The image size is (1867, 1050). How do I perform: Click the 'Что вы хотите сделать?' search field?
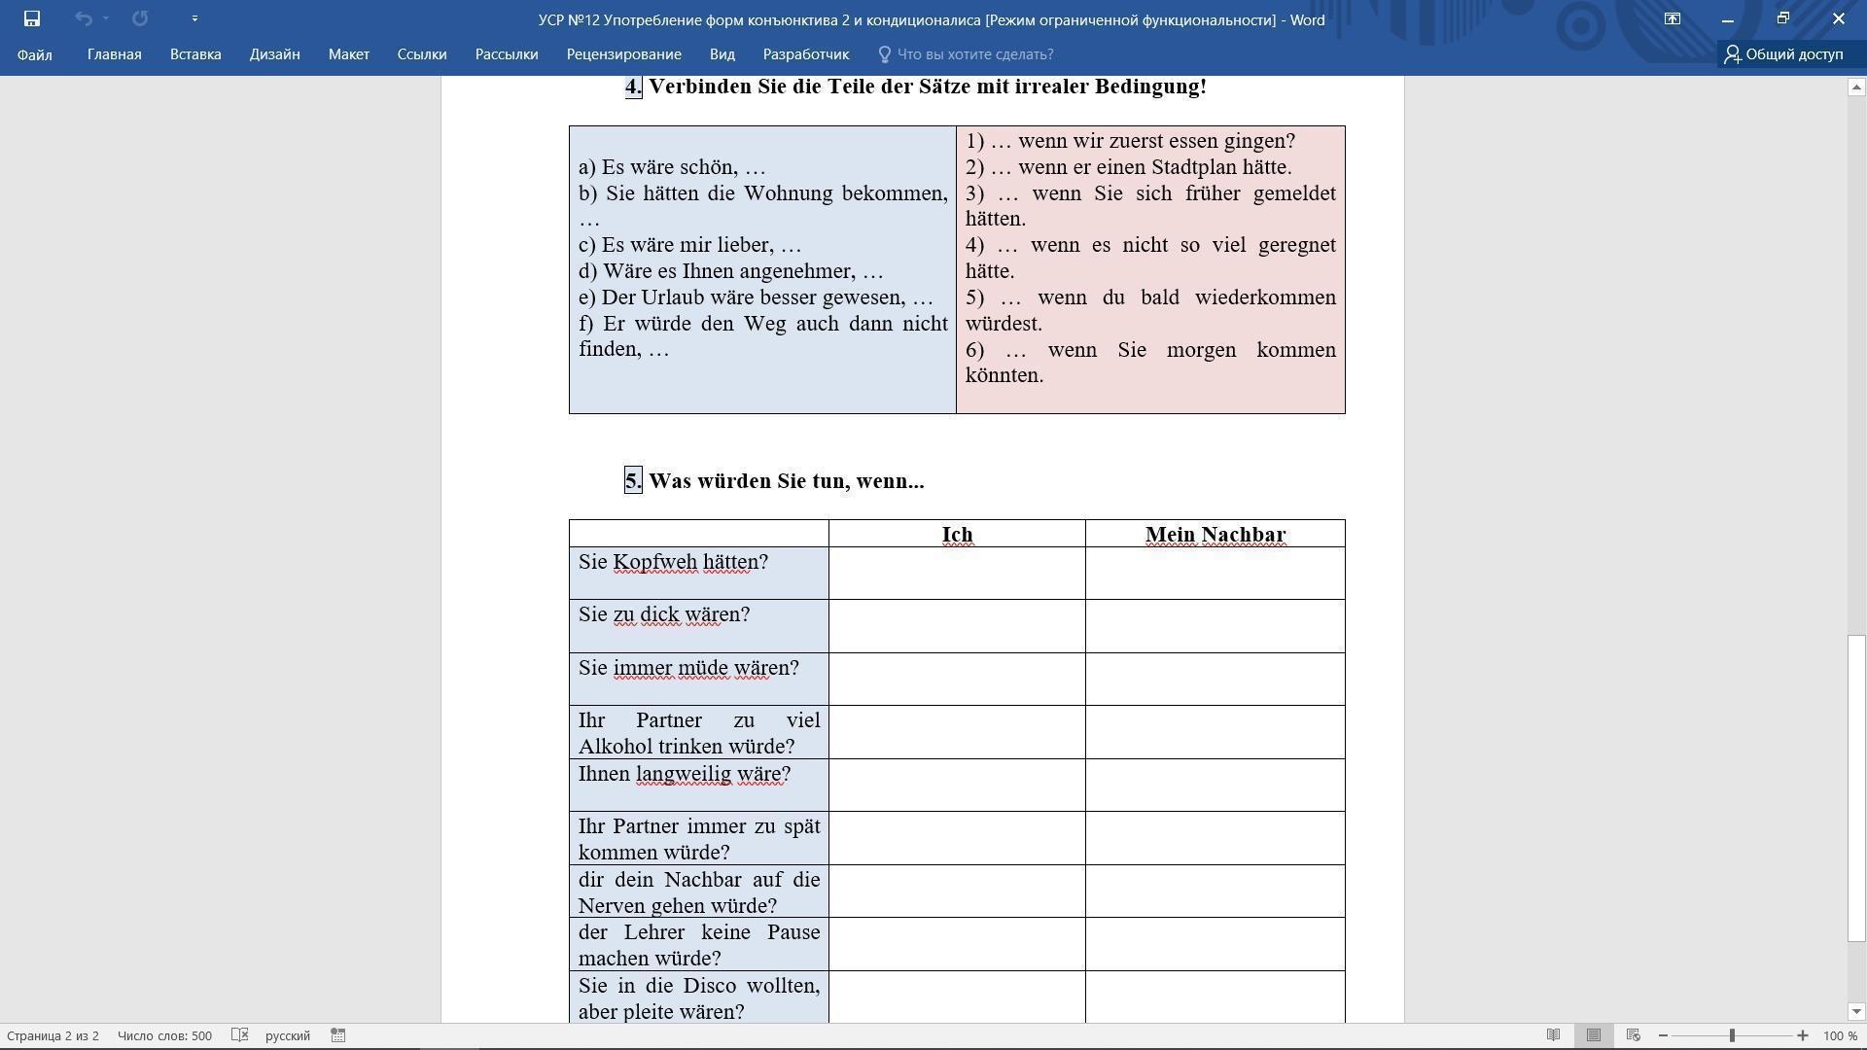tap(974, 54)
